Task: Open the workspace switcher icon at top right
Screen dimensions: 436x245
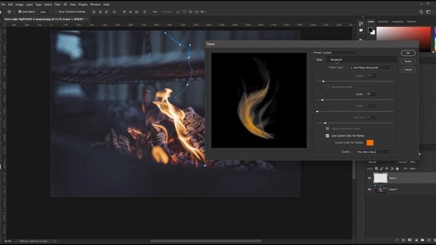Action: point(429,12)
